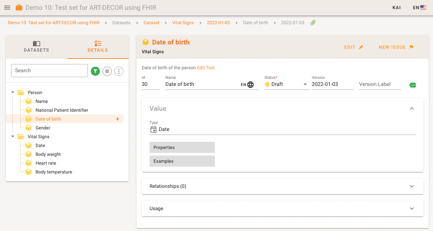
Task: Click the collapse-all tree icon
Action: [107, 71]
